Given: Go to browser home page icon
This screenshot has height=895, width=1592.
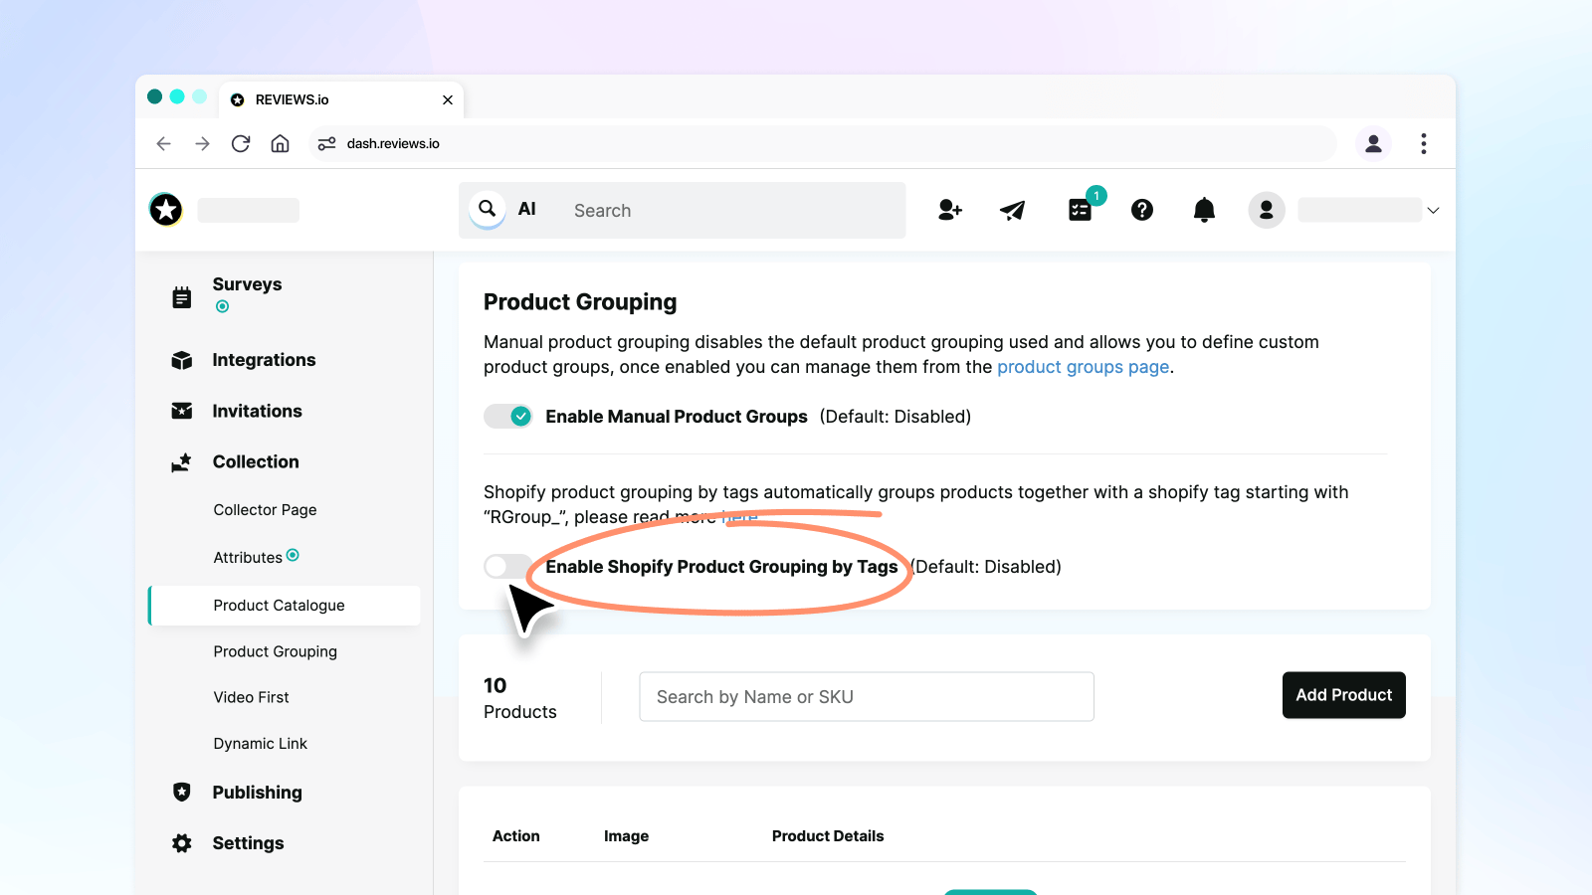Looking at the screenshot, I should pyautogui.click(x=281, y=144).
